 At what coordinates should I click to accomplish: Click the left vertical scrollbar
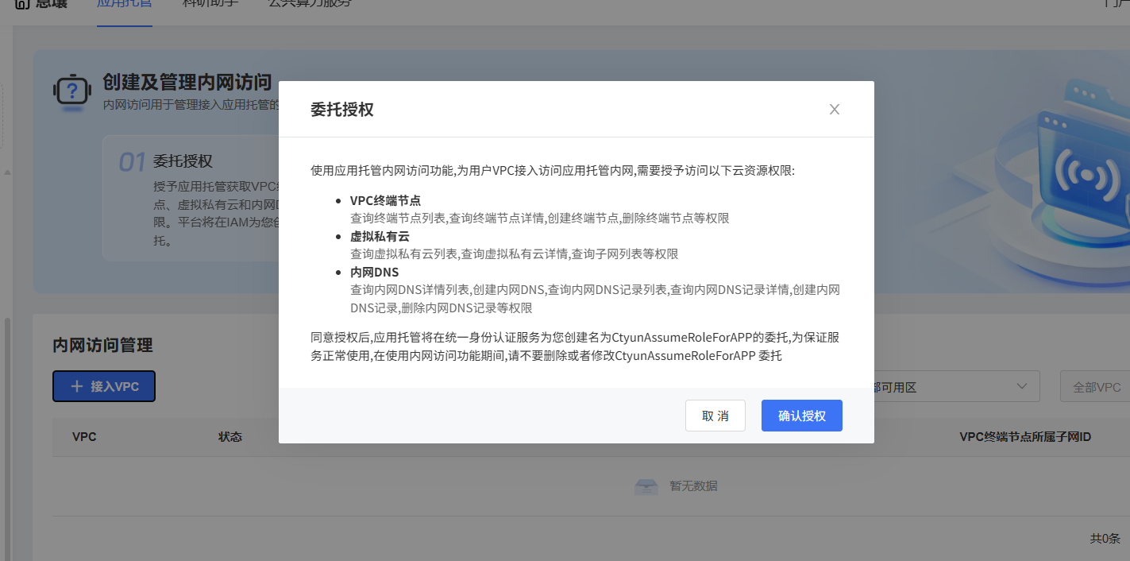click(8, 439)
